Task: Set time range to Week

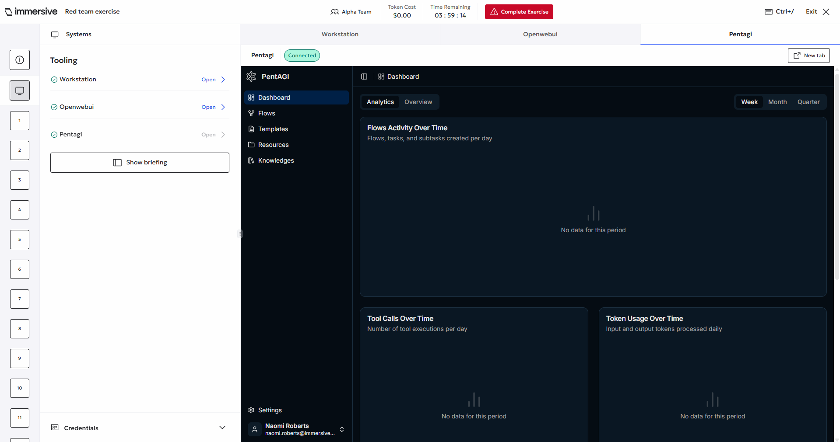Action: 749,102
